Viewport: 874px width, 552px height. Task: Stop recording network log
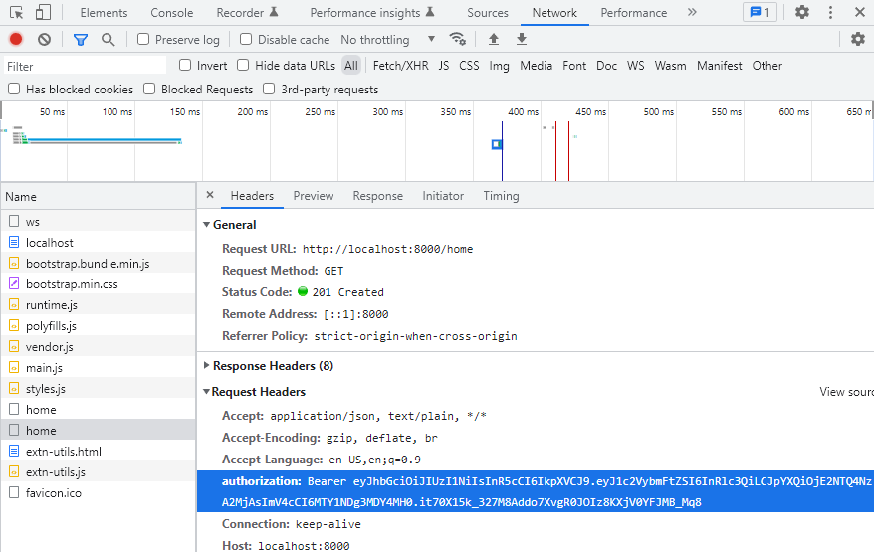[x=16, y=39]
